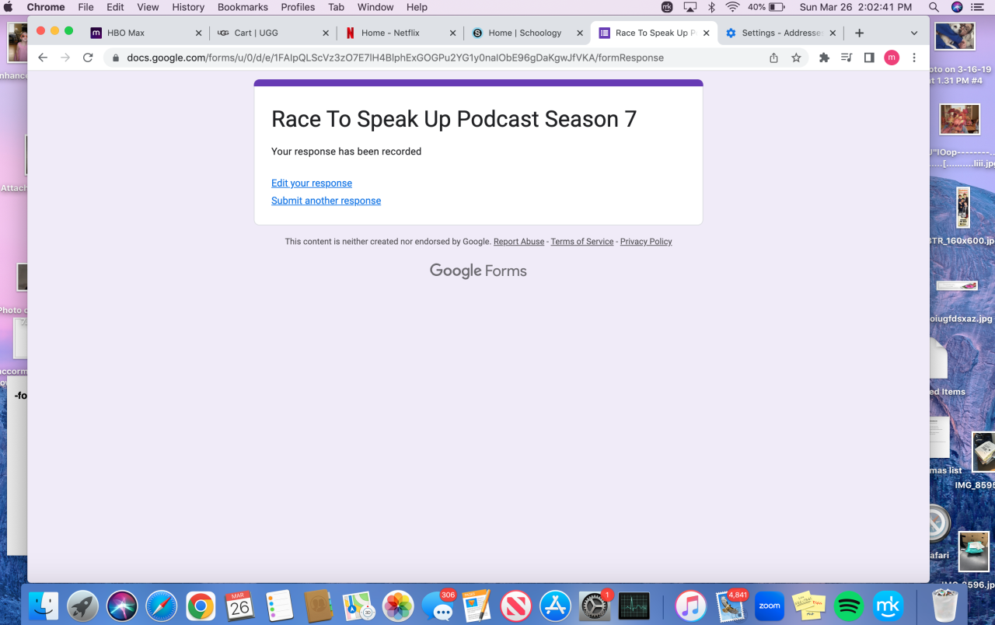Viewport: 995px width, 625px height.
Task: Open Calendar from the dock
Action: click(239, 606)
